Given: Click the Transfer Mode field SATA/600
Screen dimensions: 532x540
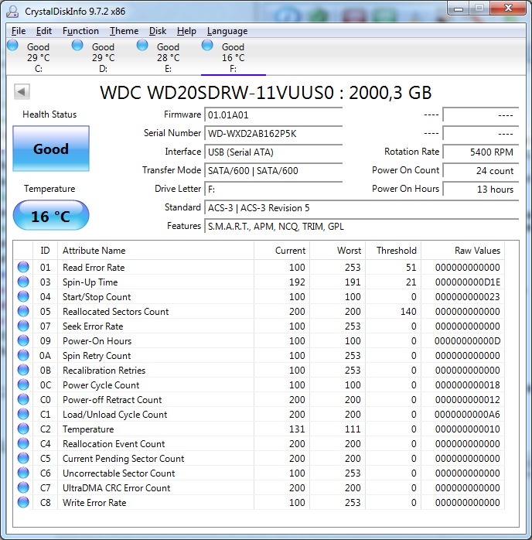Looking at the screenshot, I should pos(274,170).
